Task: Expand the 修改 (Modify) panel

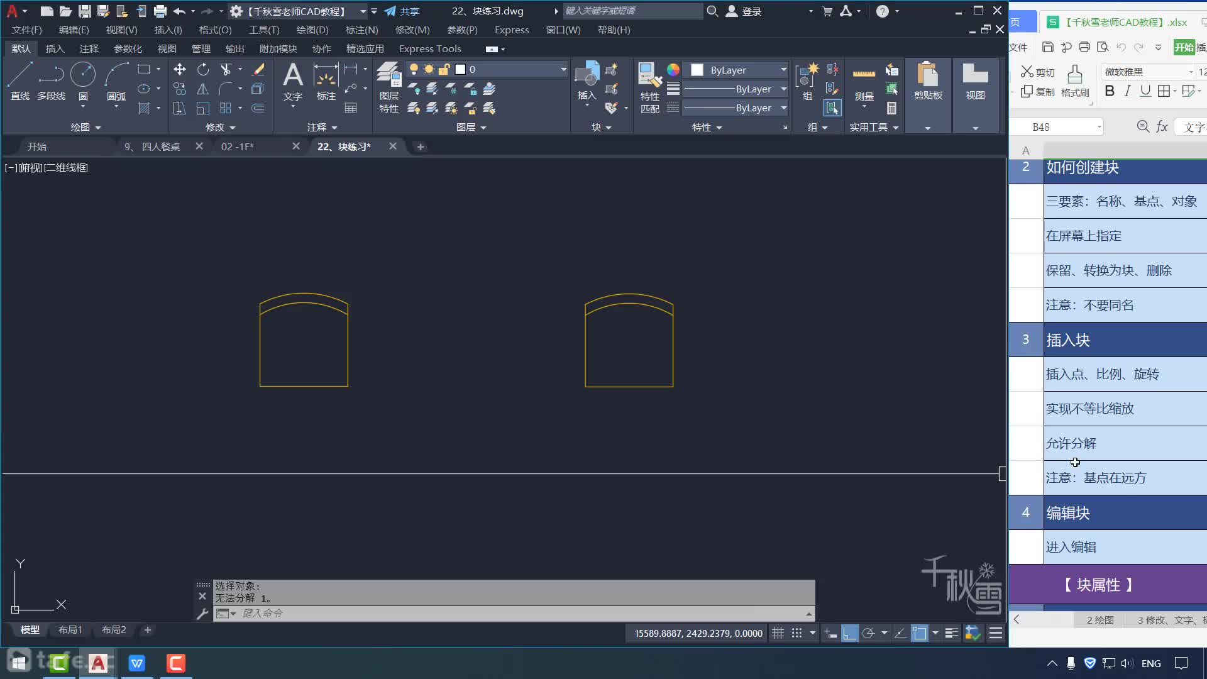Action: pos(220,127)
